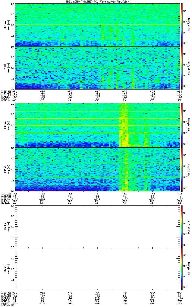The image size is (192, 307).
Task: Click the 1120 time tick label
Action: (124, 304)
